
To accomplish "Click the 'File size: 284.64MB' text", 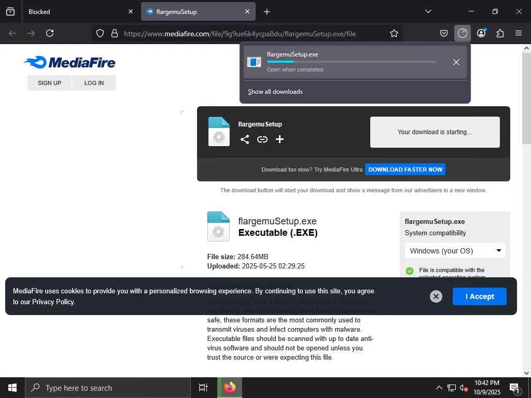I will pos(237,257).
